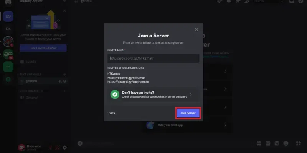Click the Join Server button
Viewport: 307px width, 153px height.
click(x=188, y=113)
